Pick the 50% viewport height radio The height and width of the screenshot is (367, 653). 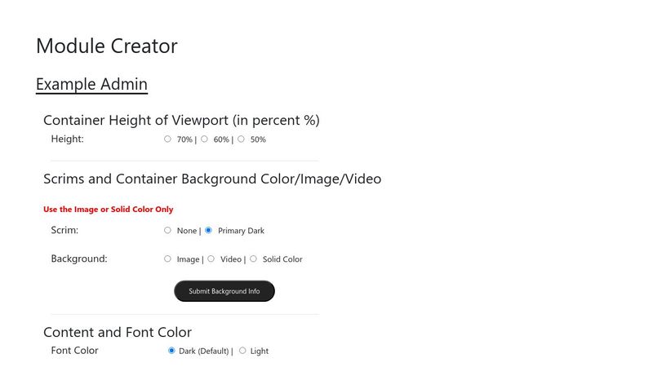click(x=241, y=139)
